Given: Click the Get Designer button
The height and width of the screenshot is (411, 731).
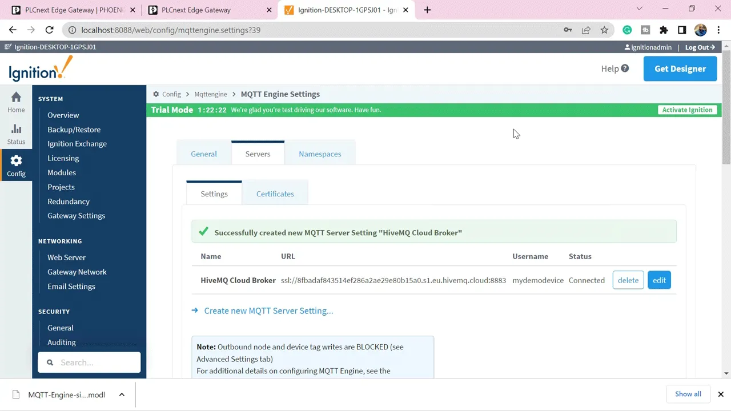Looking at the screenshot, I should click(x=680, y=68).
